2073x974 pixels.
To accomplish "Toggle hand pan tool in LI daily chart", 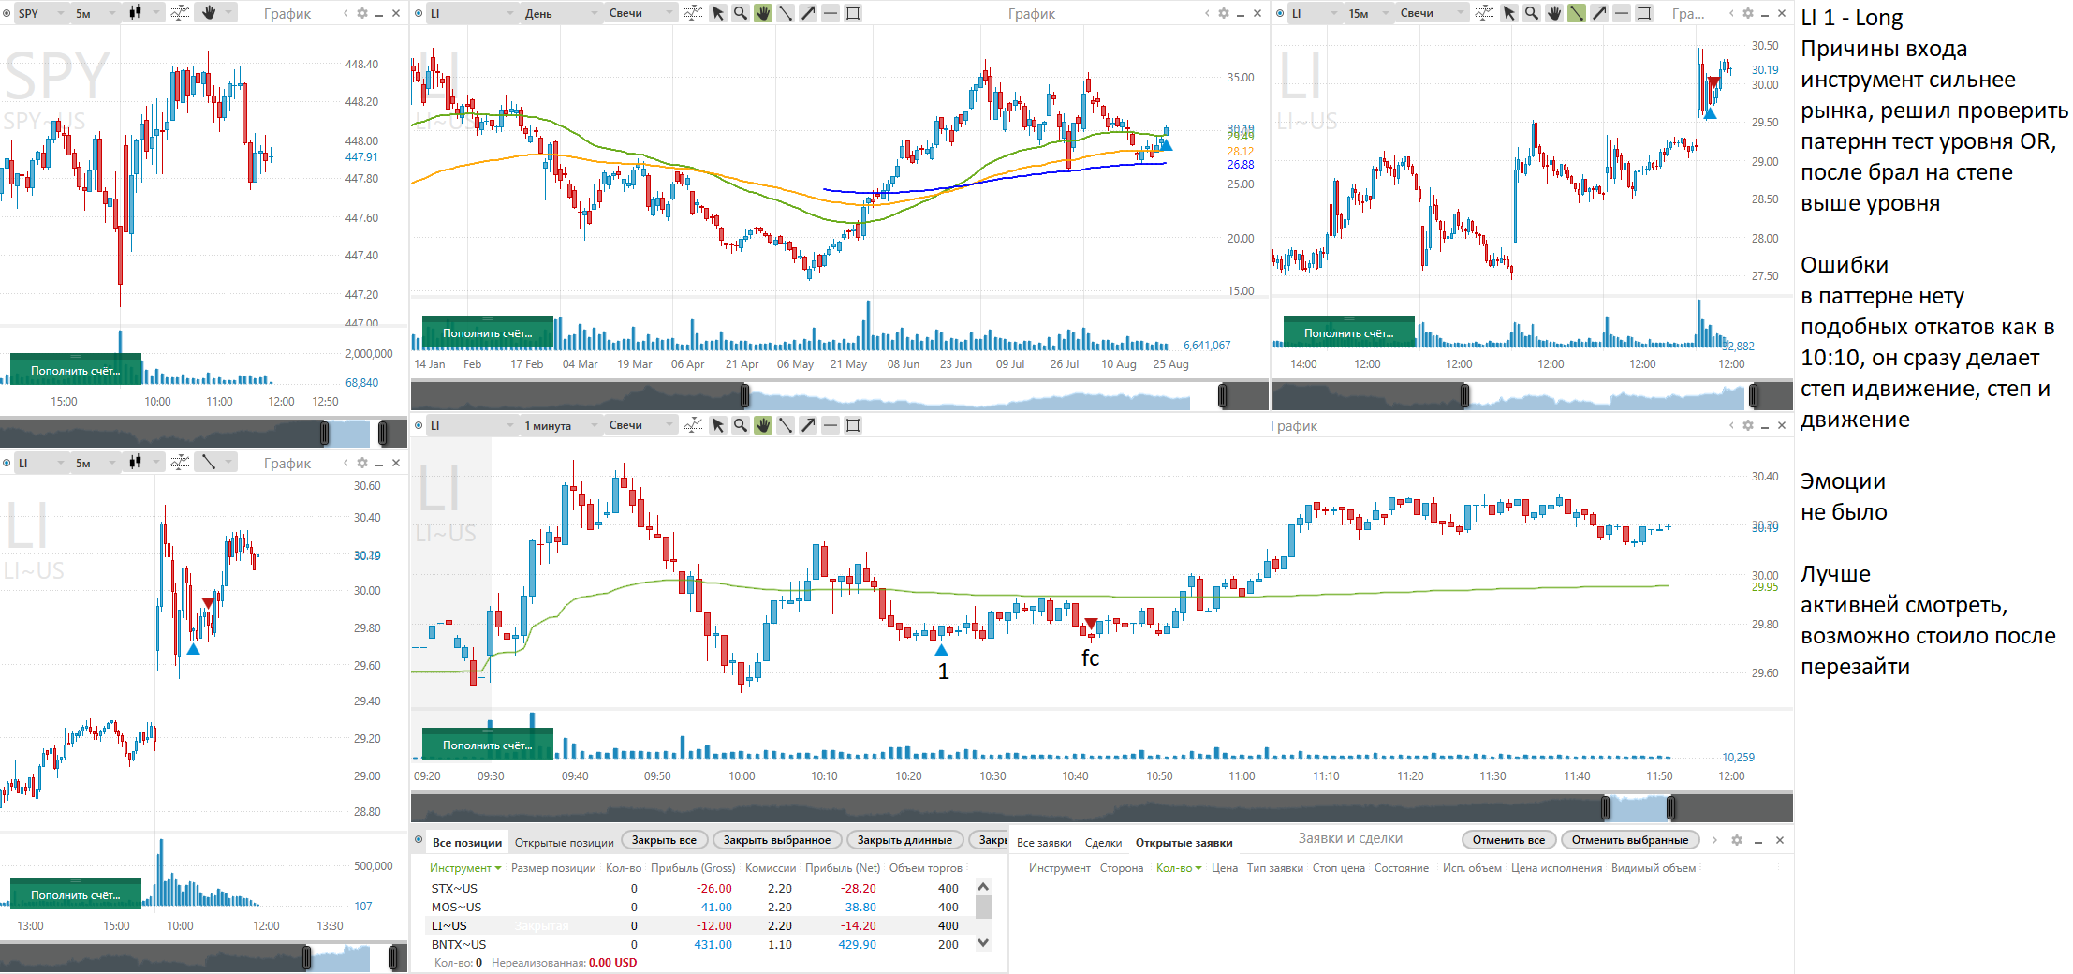I will [763, 13].
